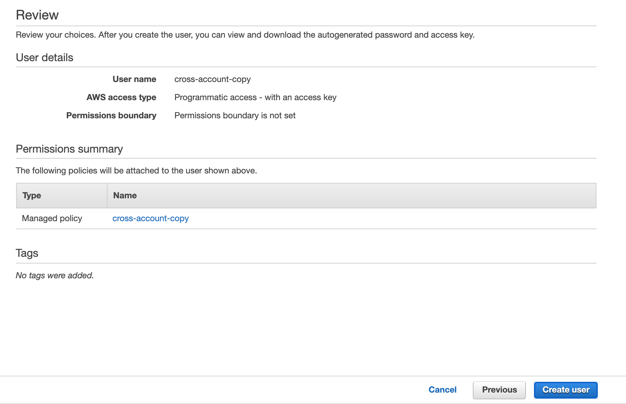626x404 pixels.
Task: Click the User name label
Action: tap(134, 79)
